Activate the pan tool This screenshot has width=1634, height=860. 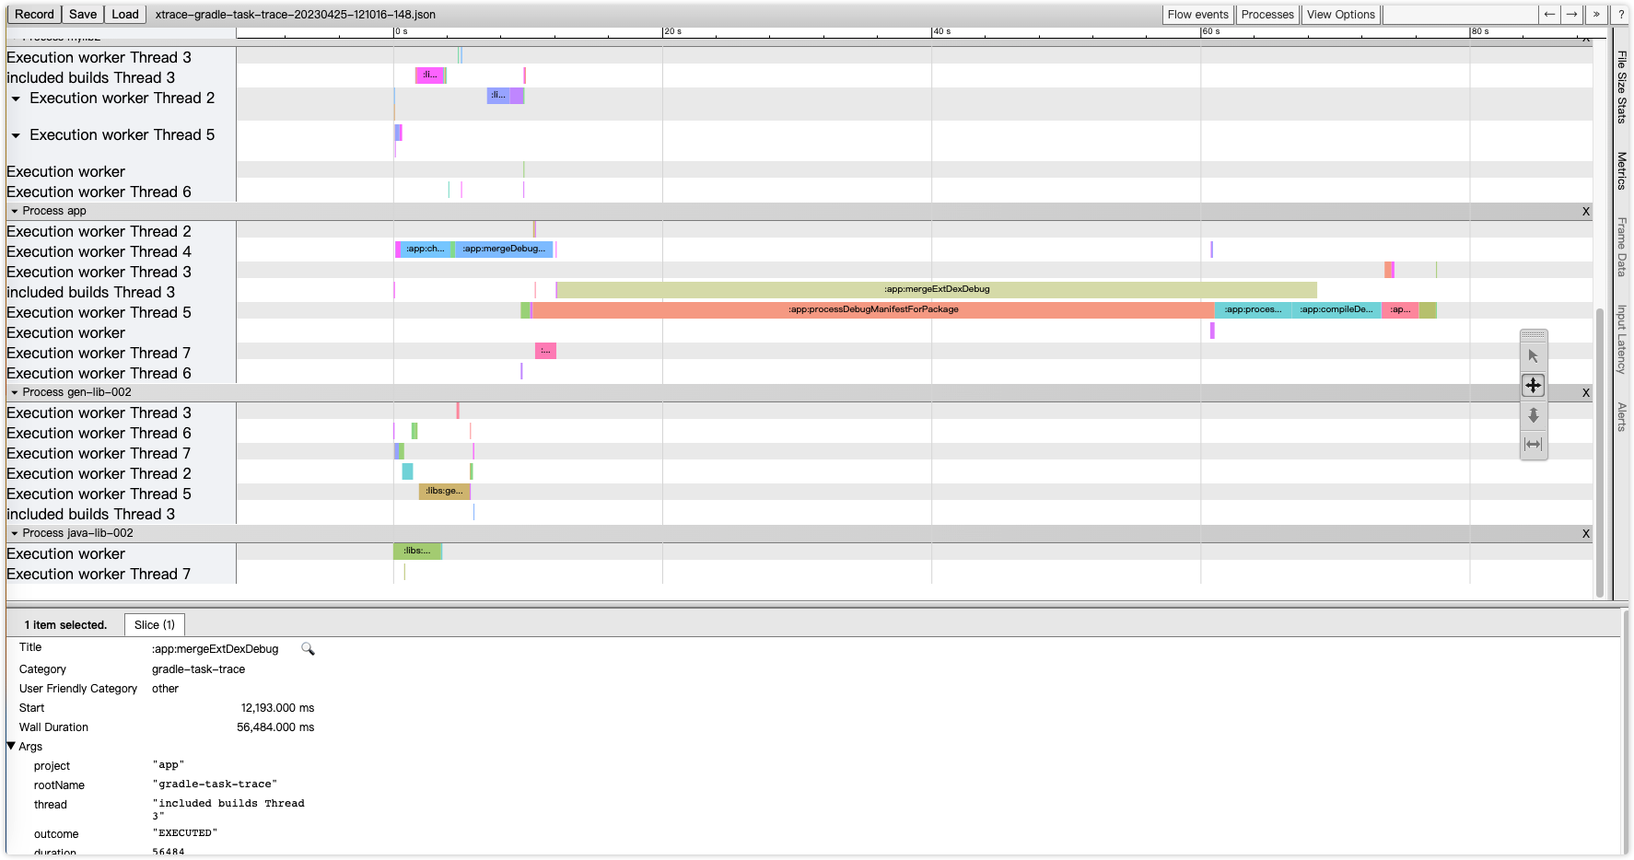[1533, 385]
